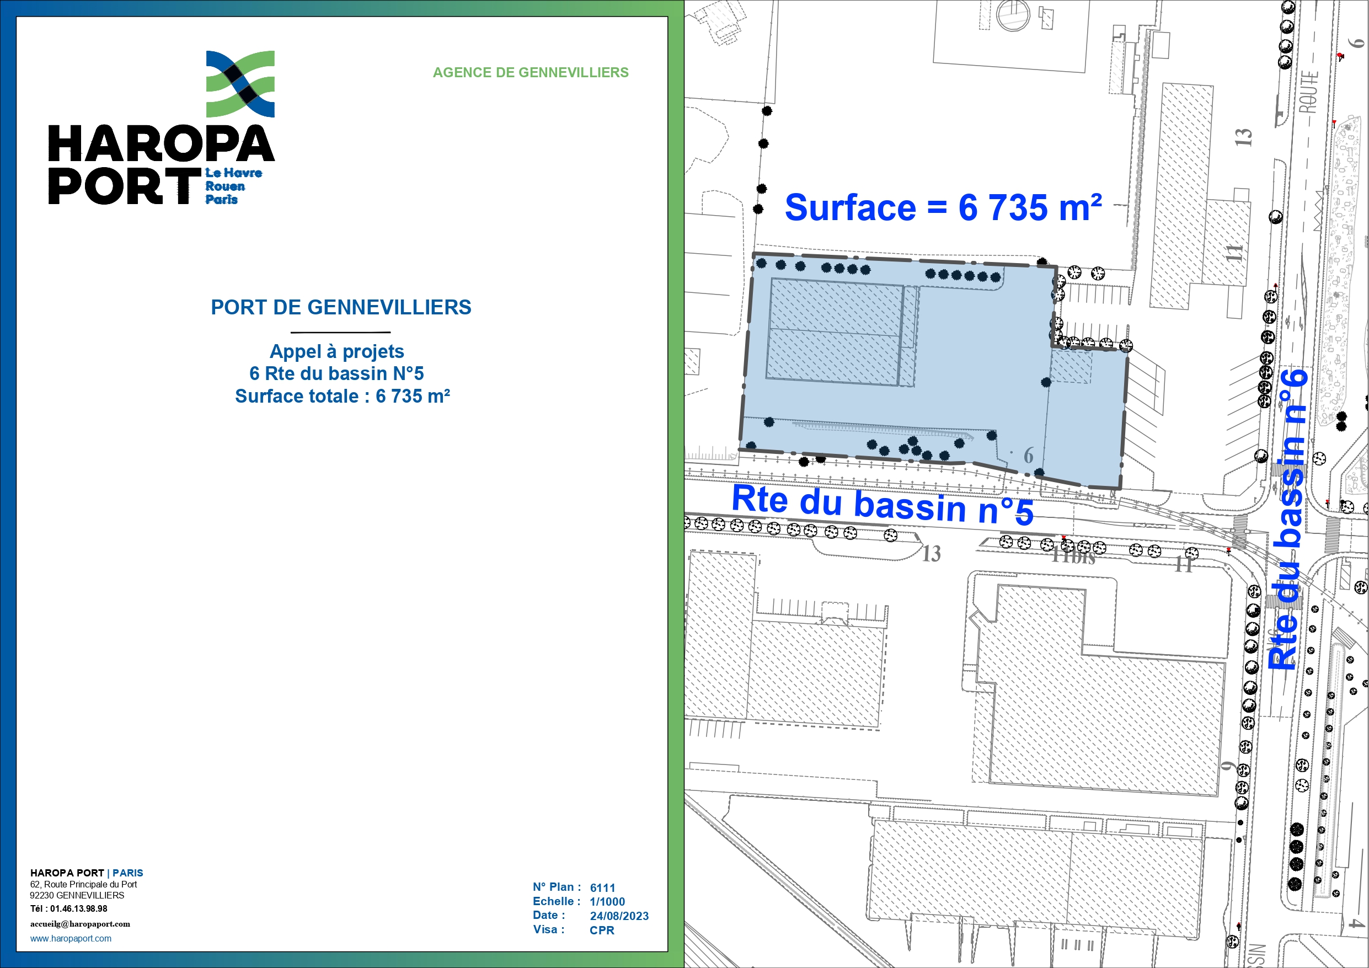Click the plan number value 6111
Viewport: 1369px width, 968px height.
tap(602, 888)
